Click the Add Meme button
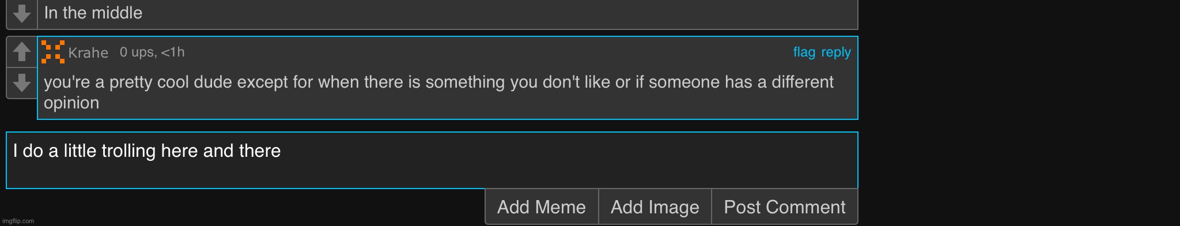This screenshot has width=1180, height=226. pos(542,207)
